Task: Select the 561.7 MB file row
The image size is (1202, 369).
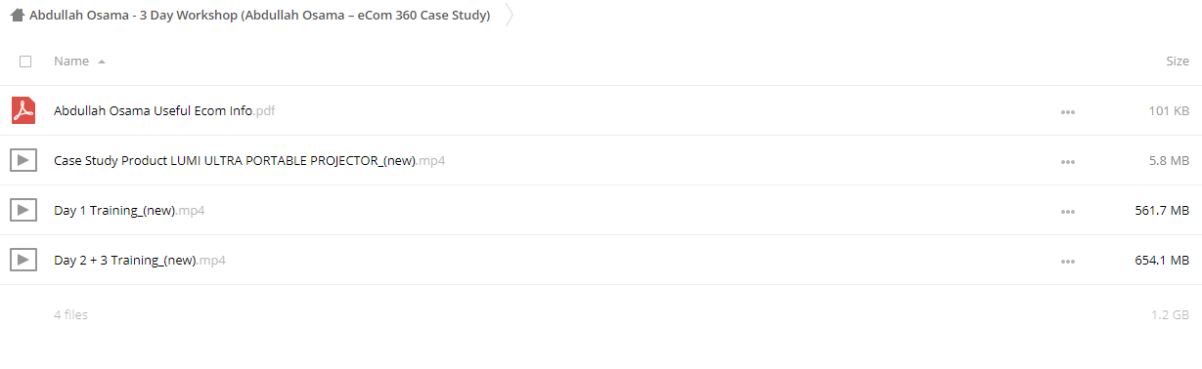Action: (601, 210)
